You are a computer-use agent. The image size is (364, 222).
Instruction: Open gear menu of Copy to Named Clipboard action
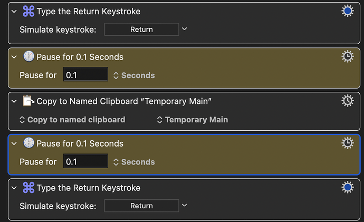348,101
